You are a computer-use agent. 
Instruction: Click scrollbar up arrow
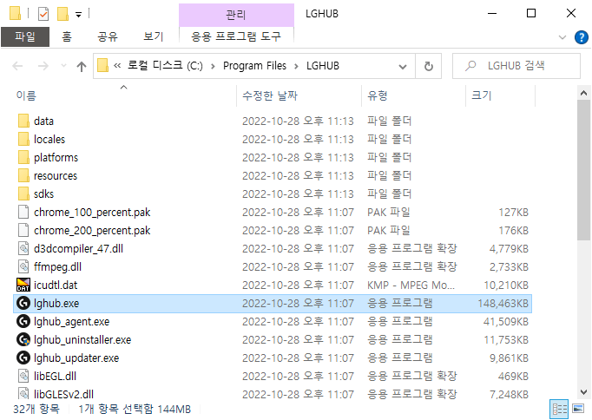[x=583, y=93]
